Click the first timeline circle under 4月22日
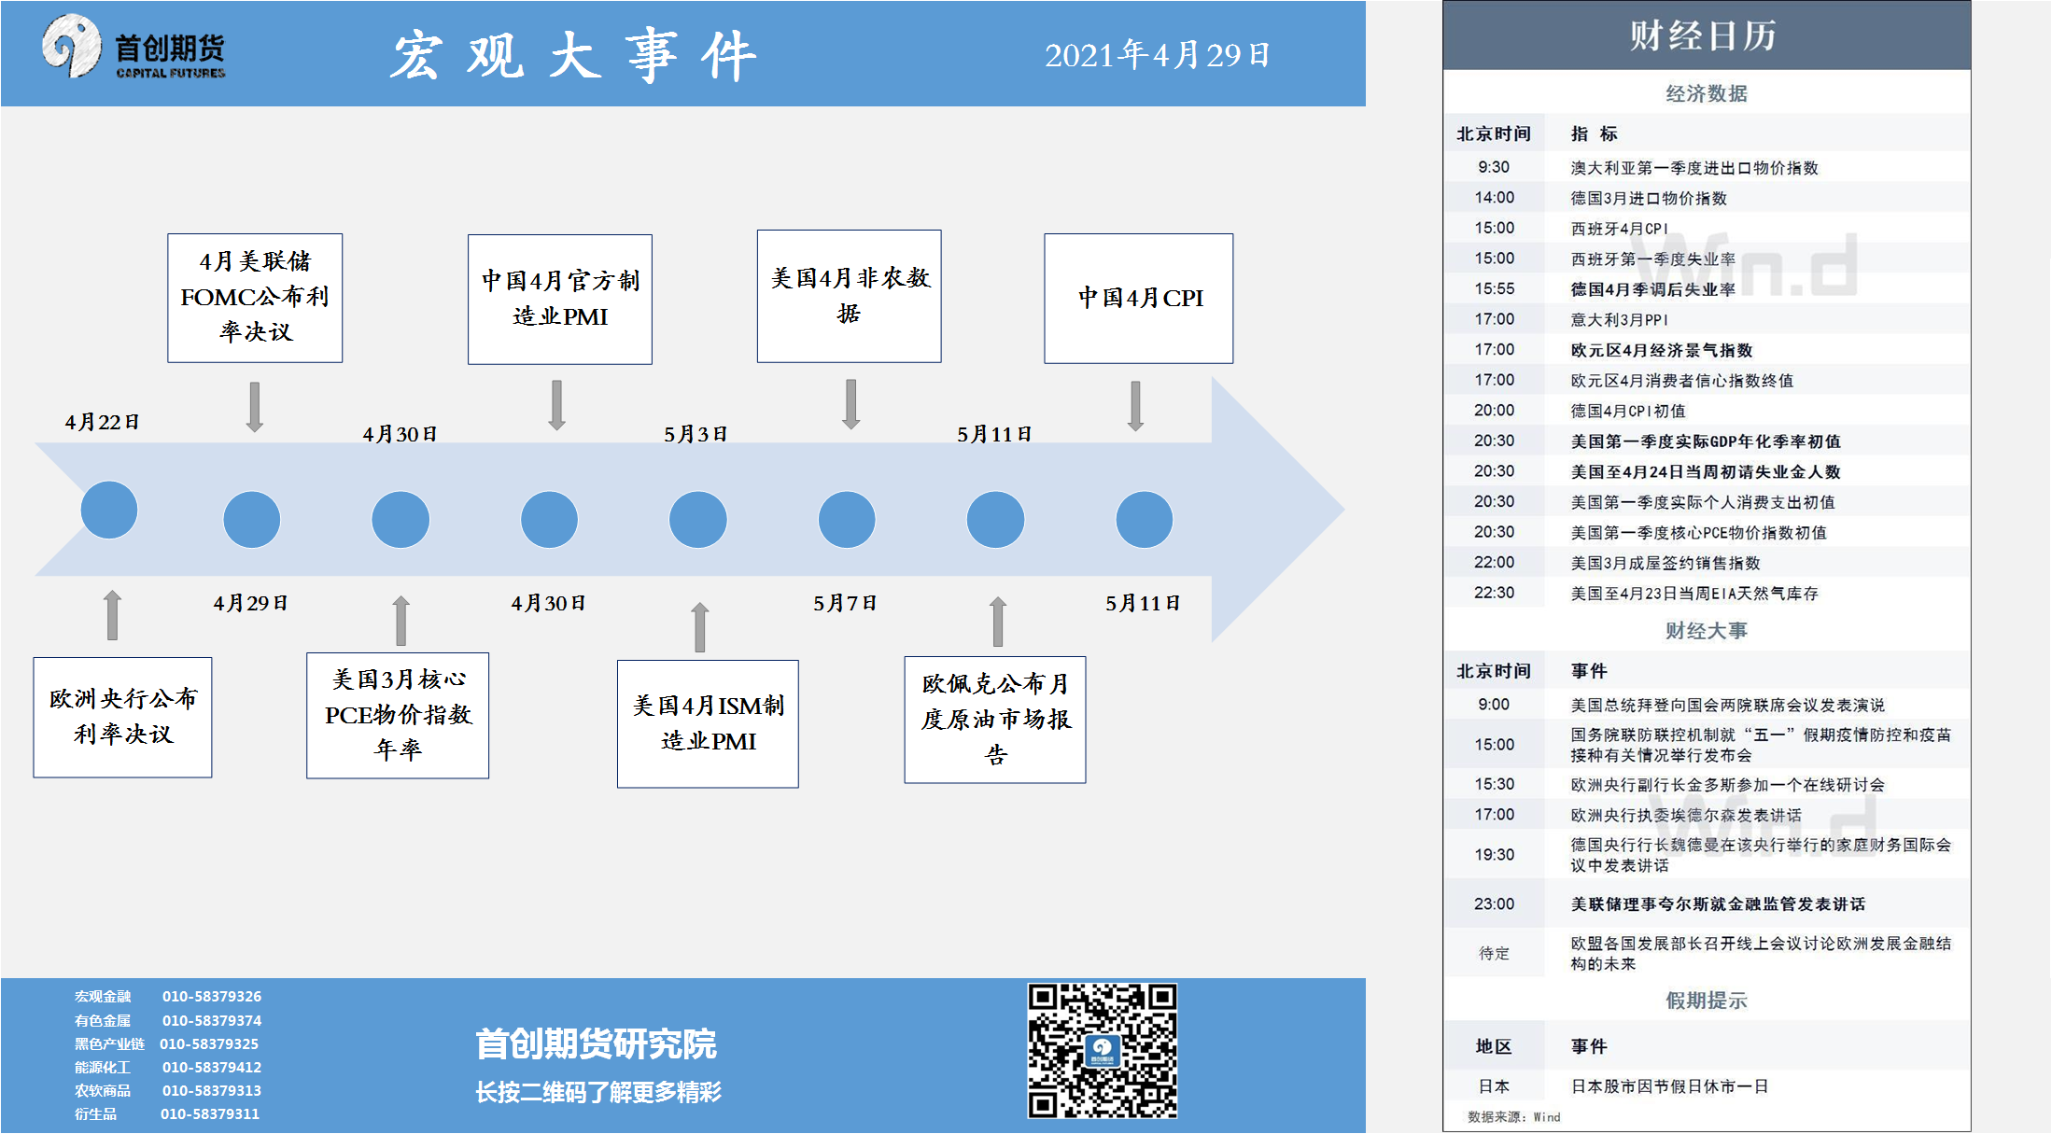The height and width of the screenshot is (1134, 2052). coord(109,510)
